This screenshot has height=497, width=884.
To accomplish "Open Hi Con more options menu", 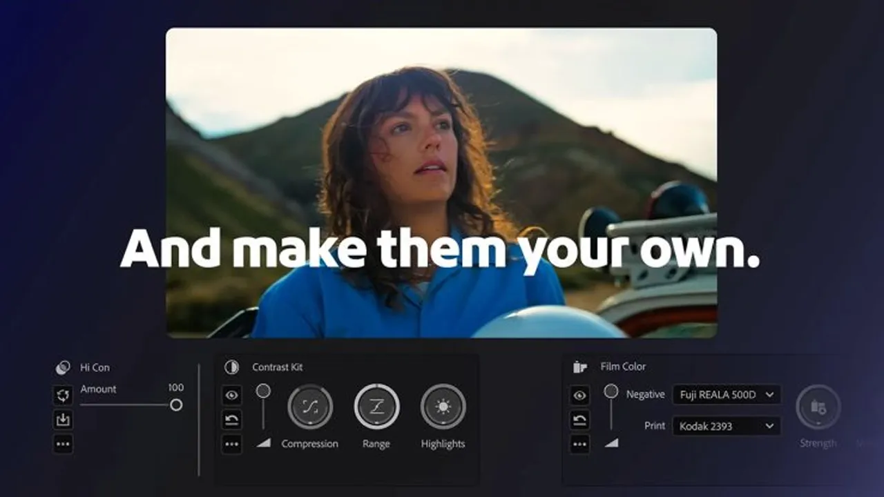I will click(63, 444).
